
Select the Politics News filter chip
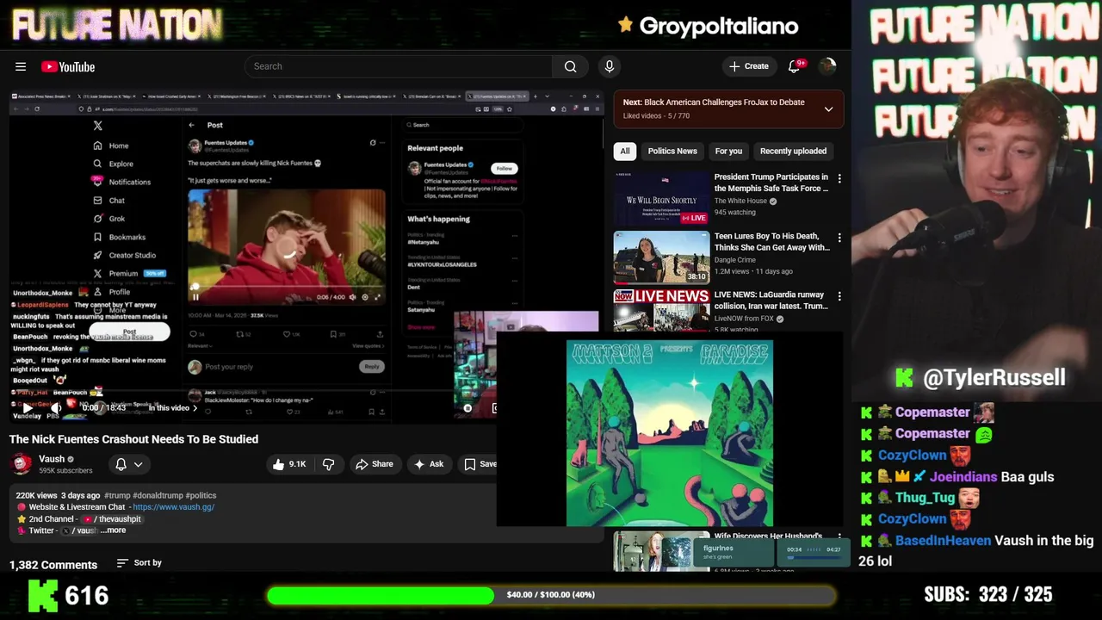tap(672, 151)
